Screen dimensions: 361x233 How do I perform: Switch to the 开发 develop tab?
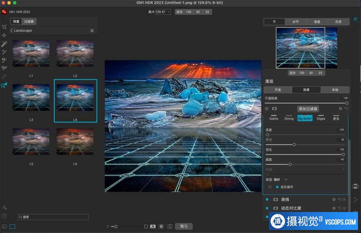[x=278, y=90]
